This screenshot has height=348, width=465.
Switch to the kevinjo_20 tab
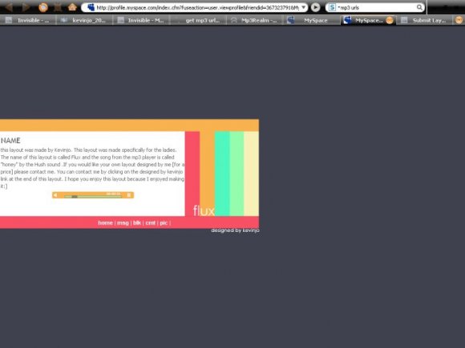click(84, 20)
